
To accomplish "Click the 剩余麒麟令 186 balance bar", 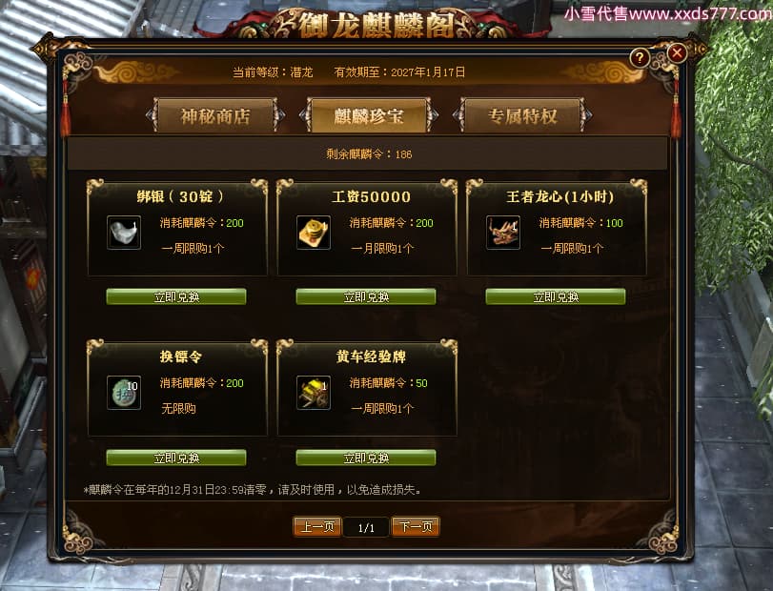I will (368, 153).
